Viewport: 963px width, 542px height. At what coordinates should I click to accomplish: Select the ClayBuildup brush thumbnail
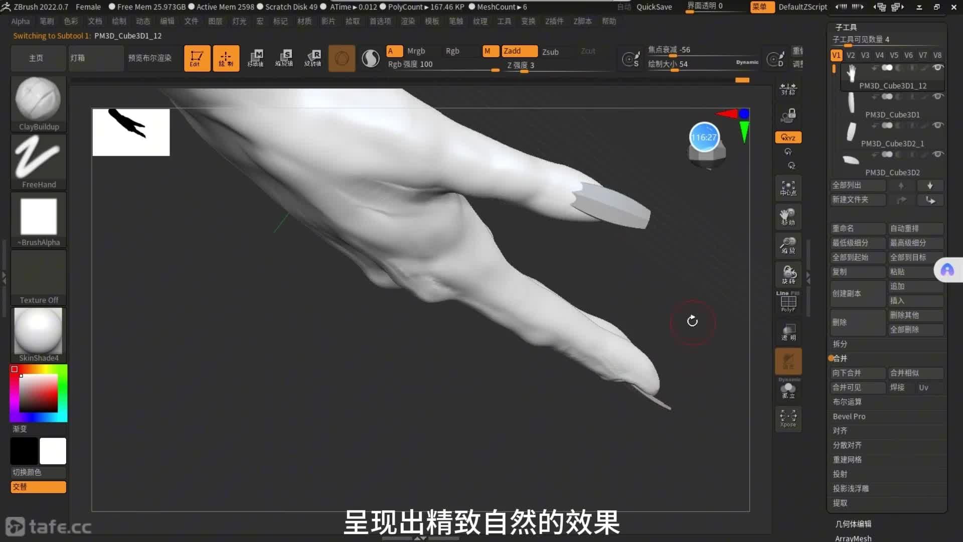click(x=38, y=99)
